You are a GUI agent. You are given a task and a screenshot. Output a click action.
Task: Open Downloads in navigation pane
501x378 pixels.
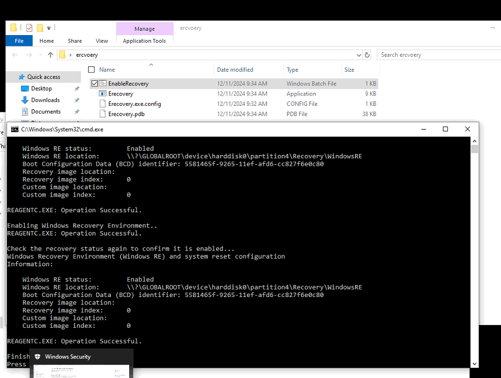coord(45,100)
